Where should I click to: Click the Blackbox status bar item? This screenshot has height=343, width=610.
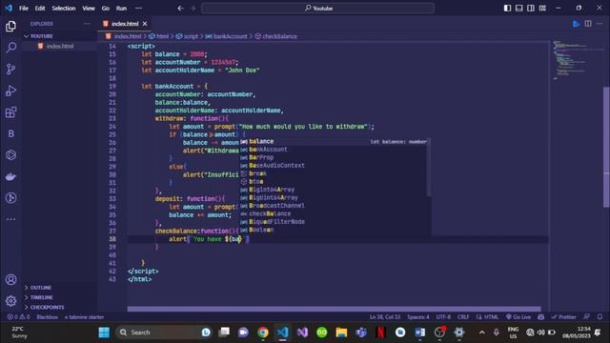click(47, 317)
